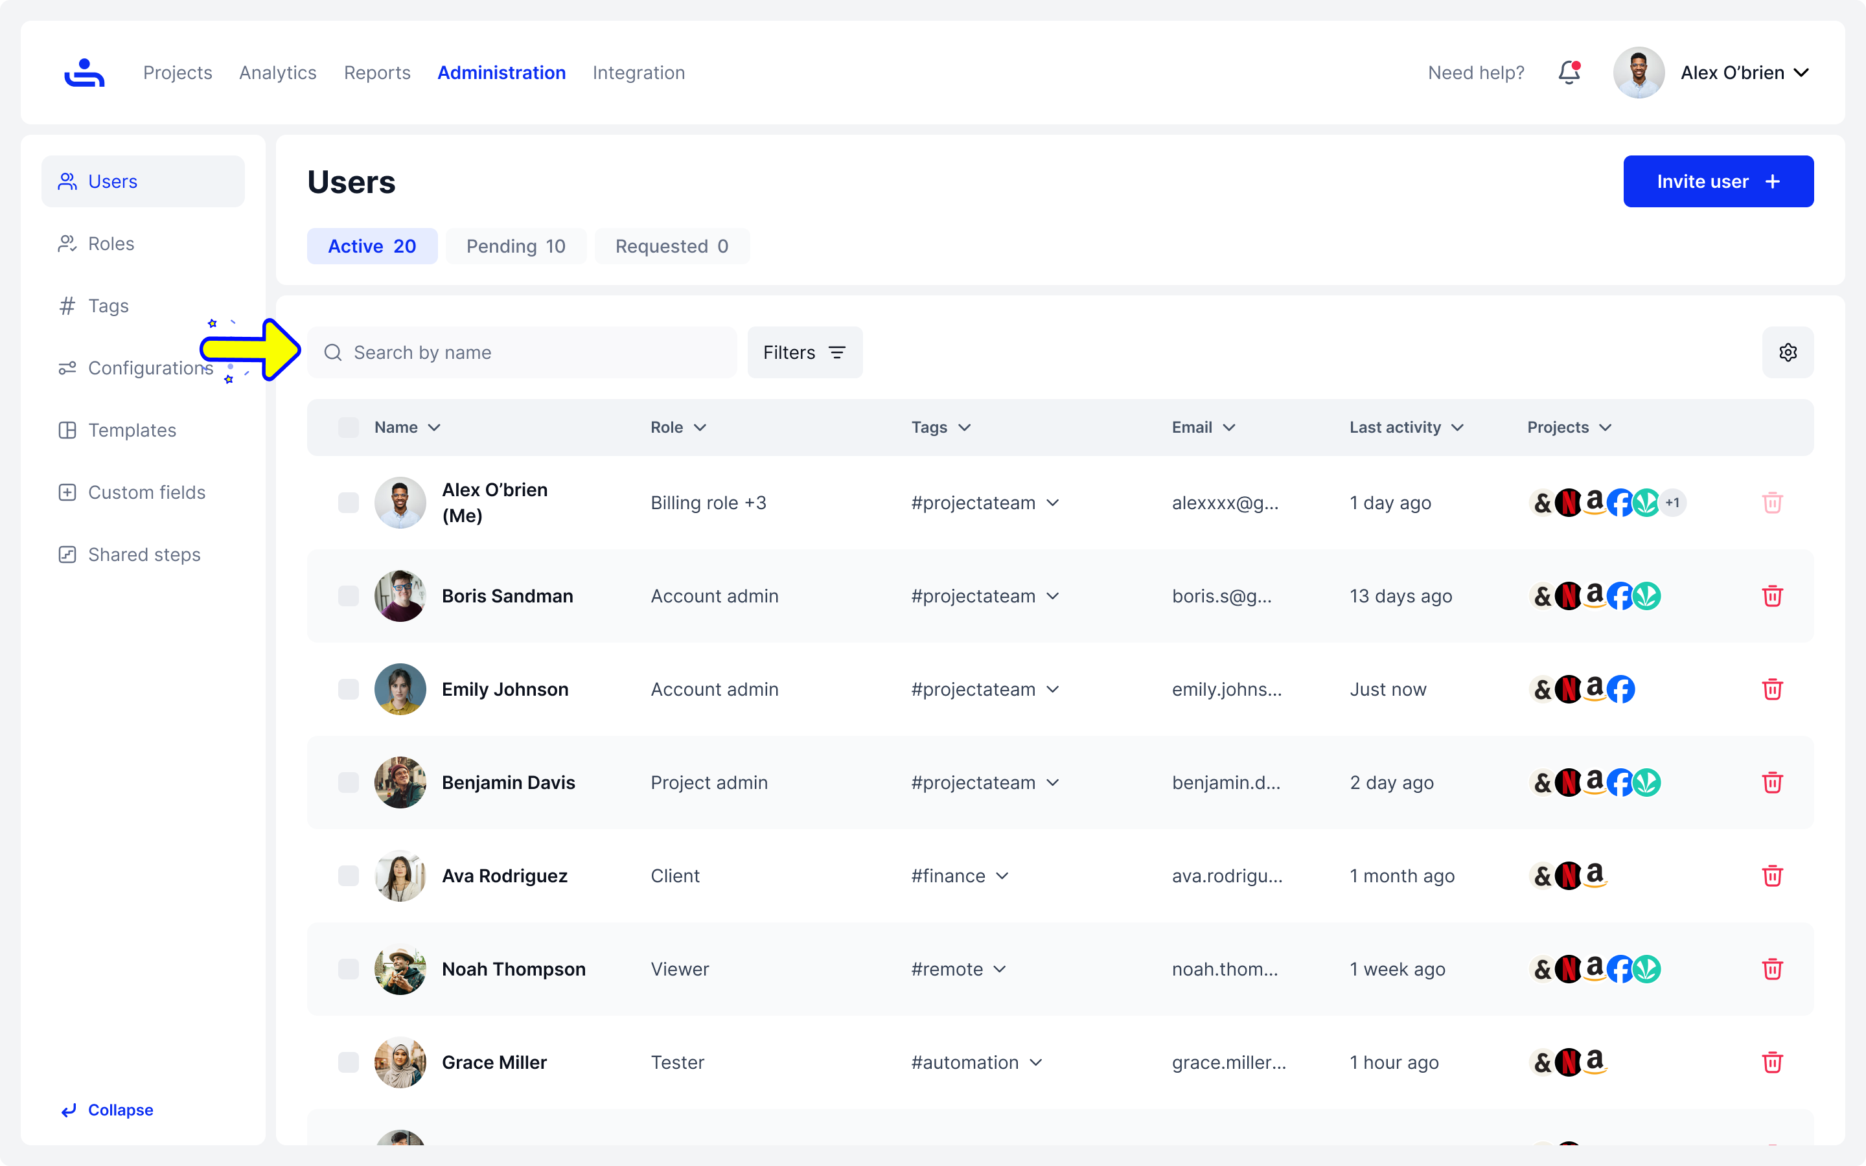
Task: Expand Ava Rodriguez's #finance tag dropdown
Action: 1002,876
